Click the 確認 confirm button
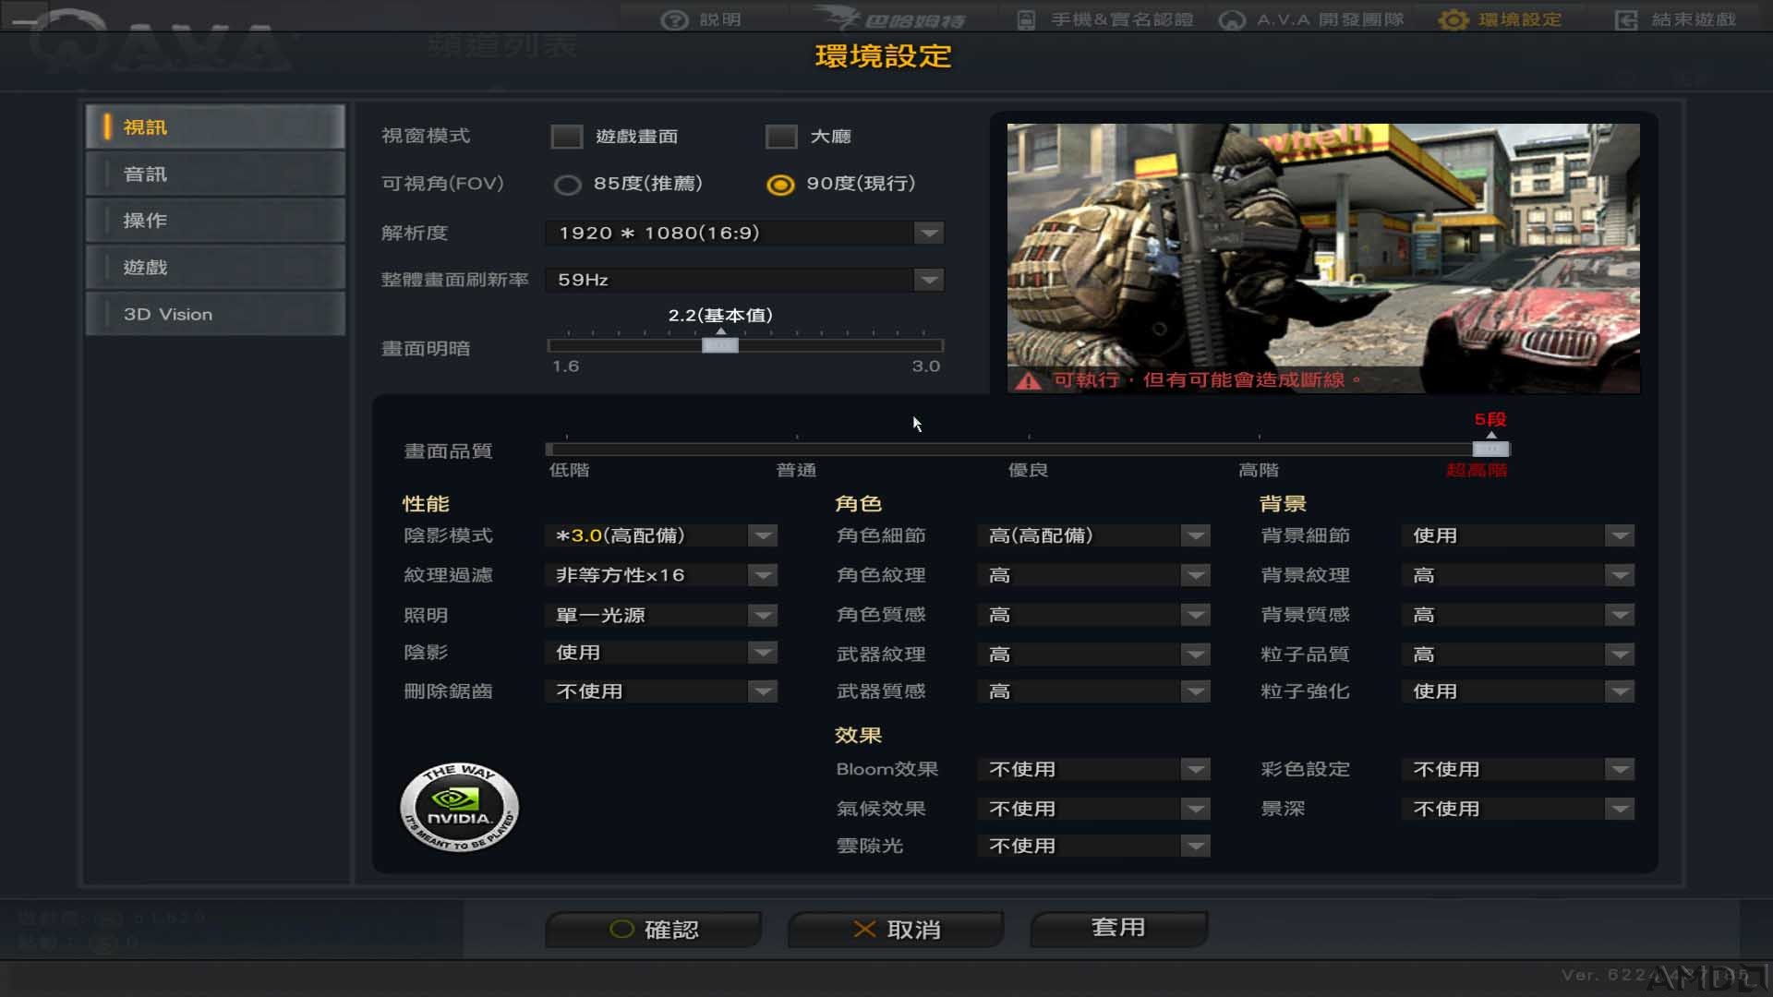The height and width of the screenshot is (997, 1773). pyautogui.click(x=654, y=930)
